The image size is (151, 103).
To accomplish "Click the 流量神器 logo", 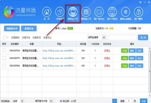I will (20, 12).
